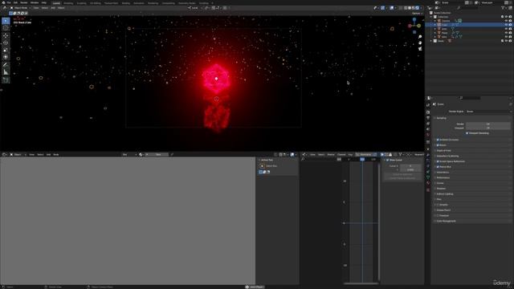Toggle the Motion Blur checkbox
Screen dimensions: 514x289
[438, 167]
